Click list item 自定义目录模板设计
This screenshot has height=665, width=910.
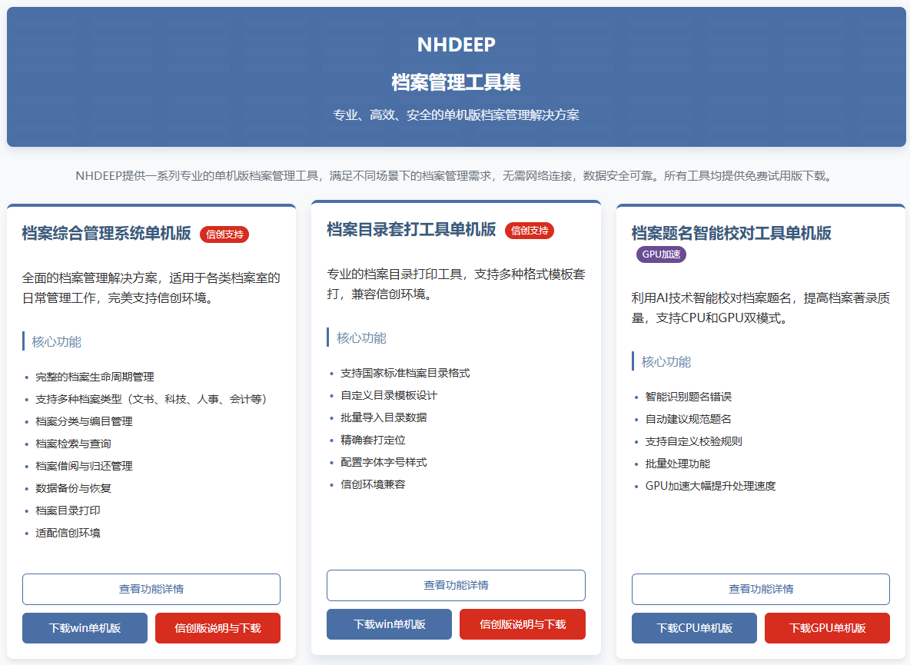tap(389, 395)
